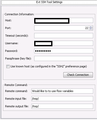Focus the Host input field
This screenshot has width=97, height=120.
coord(64,20)
